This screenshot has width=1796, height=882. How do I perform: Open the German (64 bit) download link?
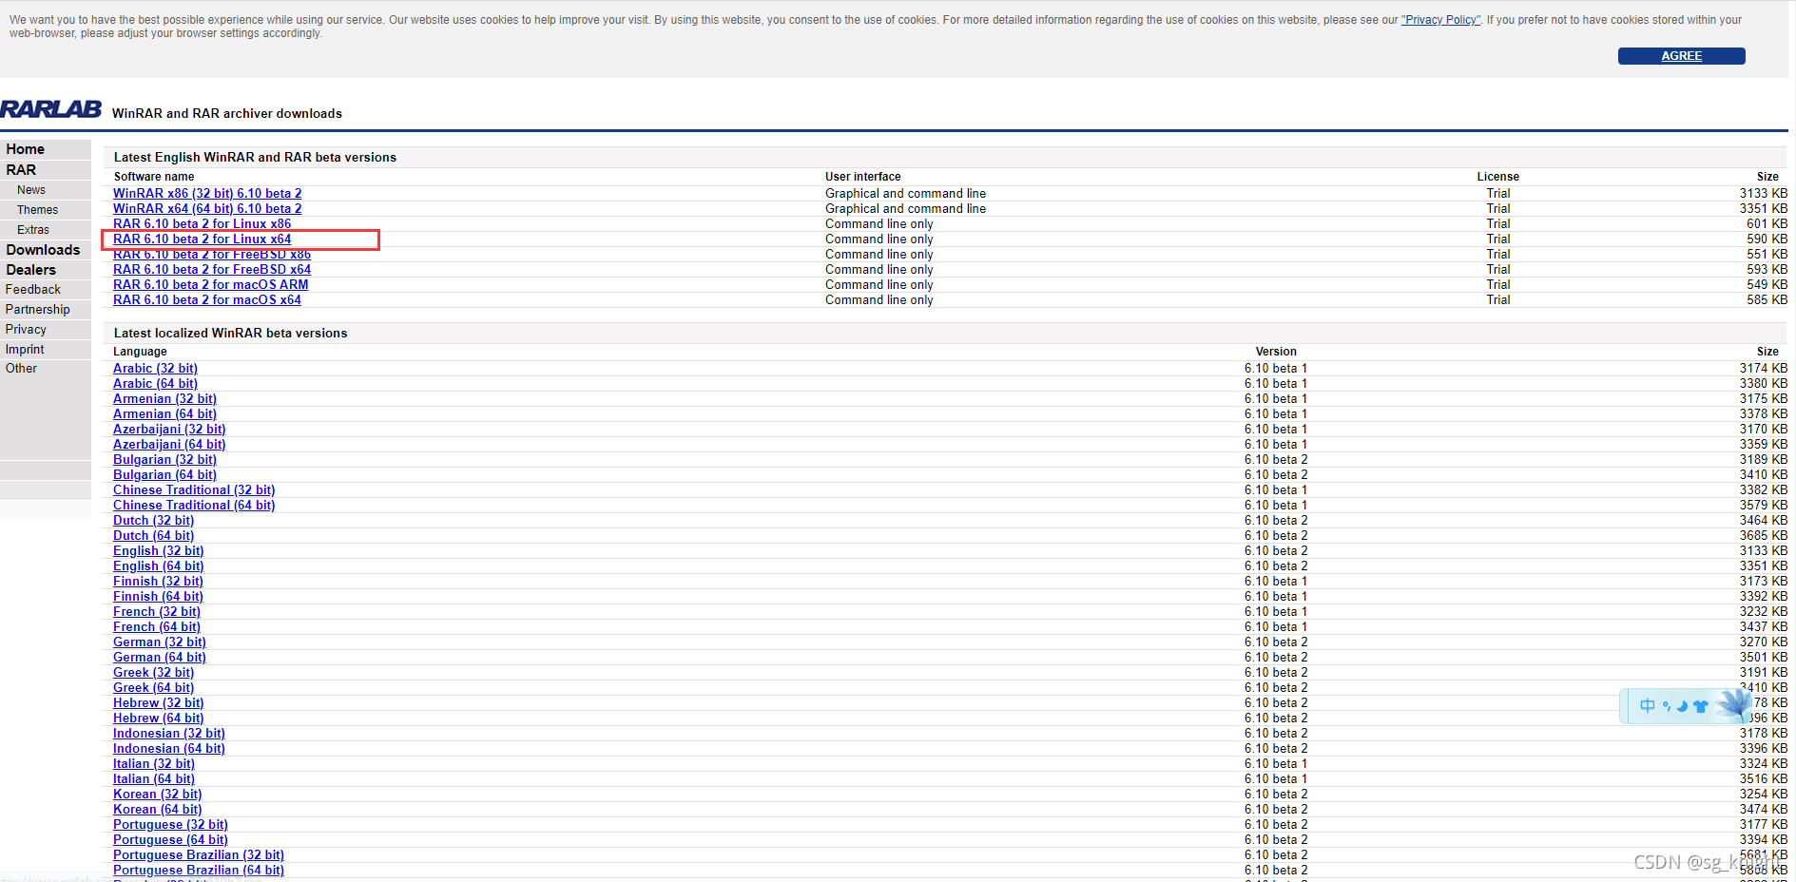pyautogui.click(x=160, y=657)
